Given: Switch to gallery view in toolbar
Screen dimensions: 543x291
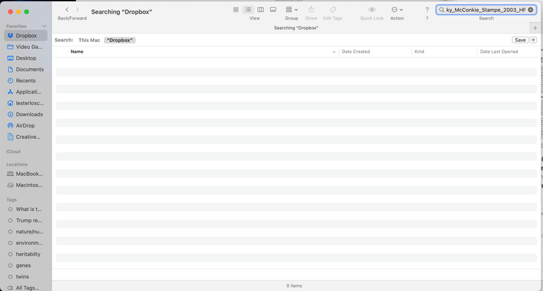Looking at the screenshot, I should pyautogui.click(x=273, y=10).
